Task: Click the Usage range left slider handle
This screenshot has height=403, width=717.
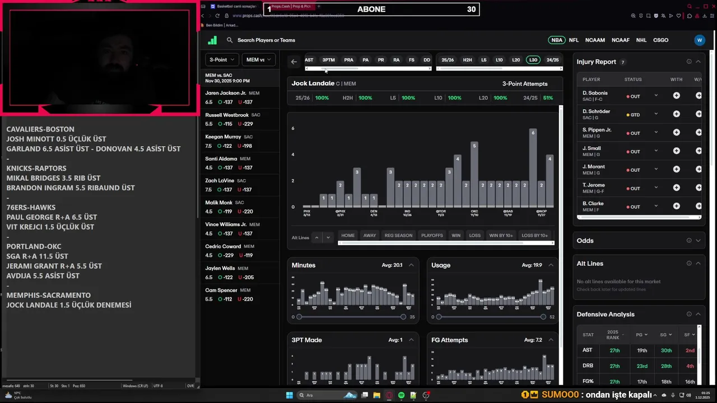Action: 439,317
